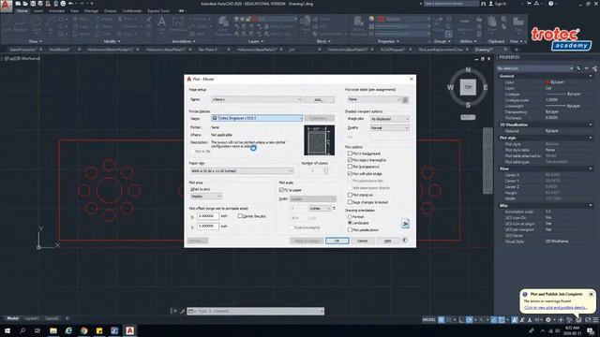Click the Add page setup button

(319, 100)
